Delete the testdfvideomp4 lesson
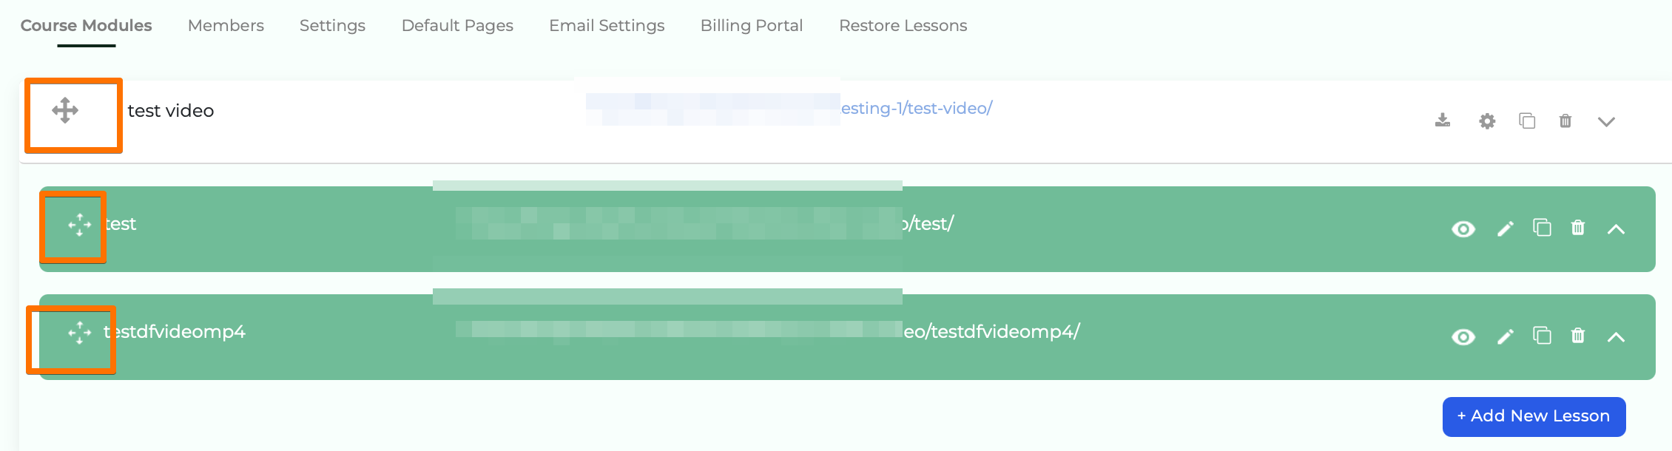 1578,336
